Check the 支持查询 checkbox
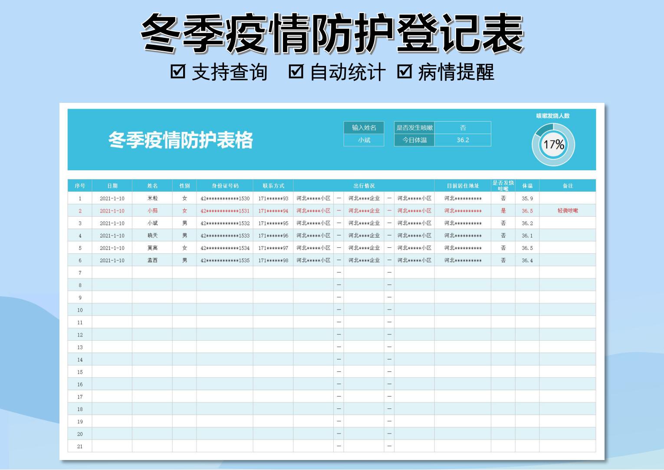The image size is (664, 470). 178,72
